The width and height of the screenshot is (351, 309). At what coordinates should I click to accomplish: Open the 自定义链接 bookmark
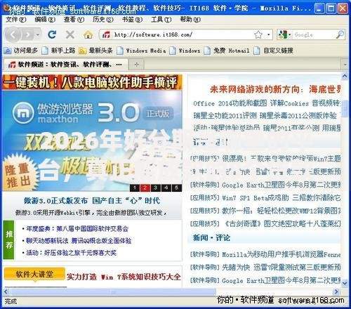pos(274,51)
